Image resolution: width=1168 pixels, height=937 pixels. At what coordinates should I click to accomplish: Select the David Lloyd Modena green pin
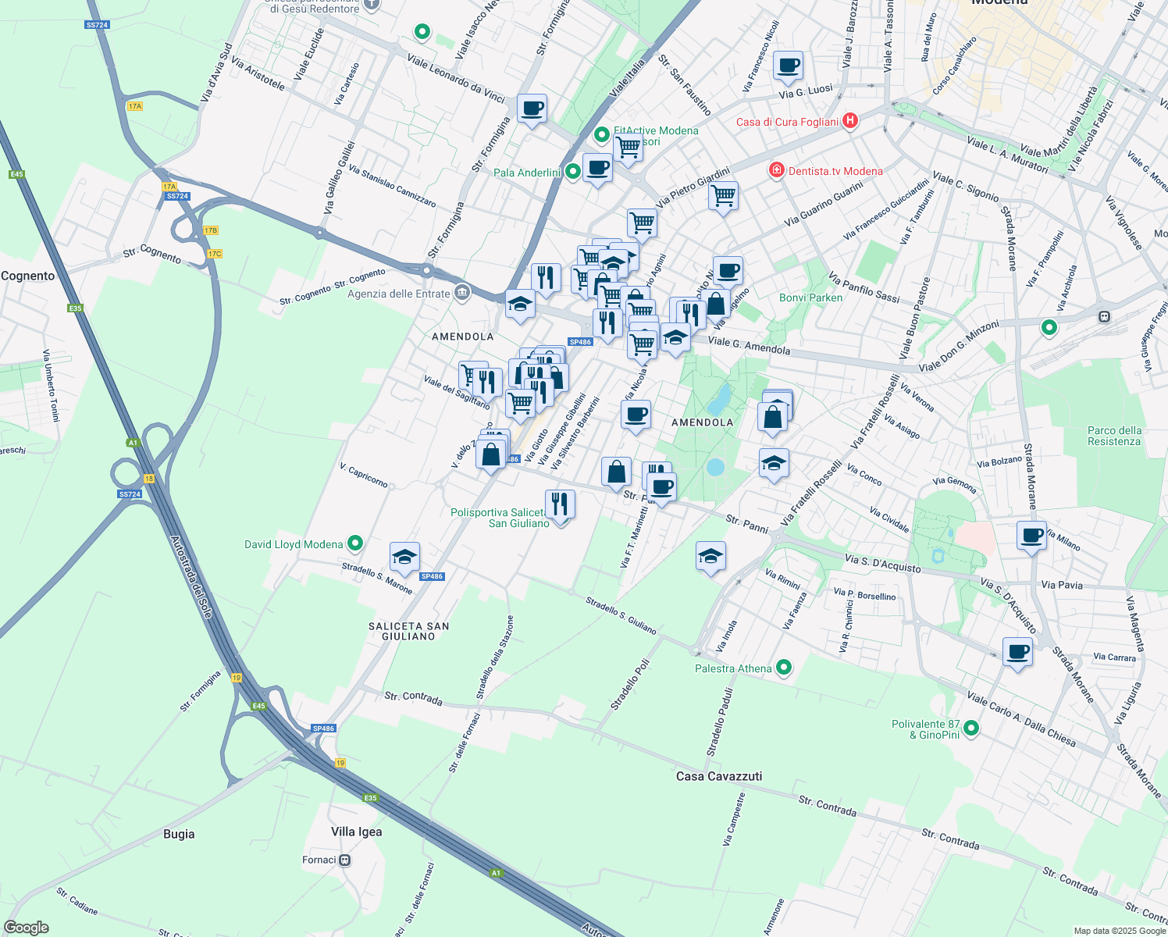coord(355,543)
